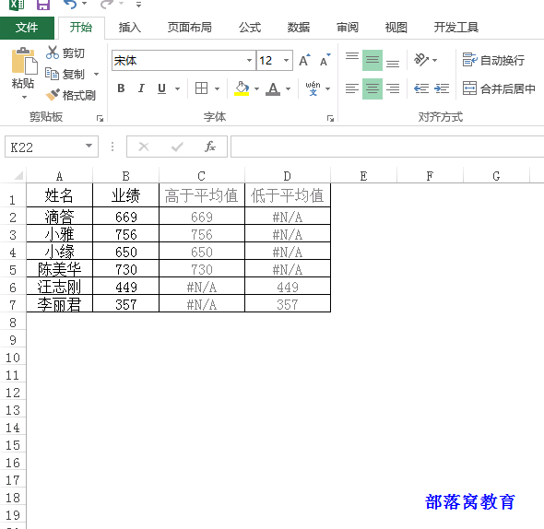Click the decrease font size icon

point(325,60)
